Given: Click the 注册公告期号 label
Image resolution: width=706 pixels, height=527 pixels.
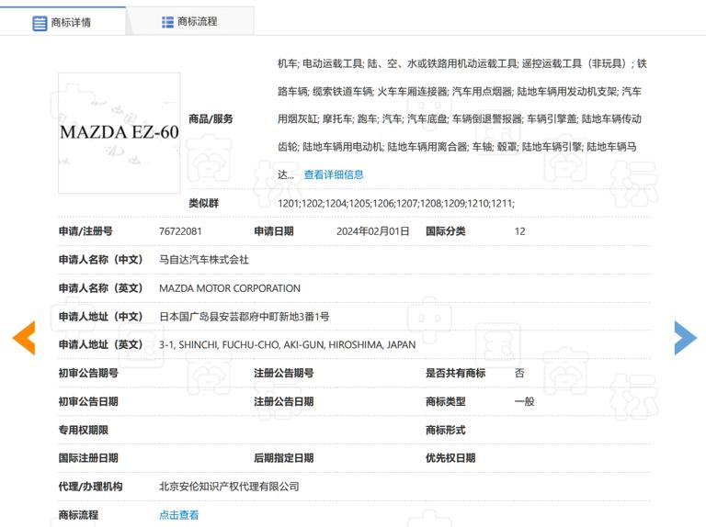Looking at the screenshot, I should 284,374.
